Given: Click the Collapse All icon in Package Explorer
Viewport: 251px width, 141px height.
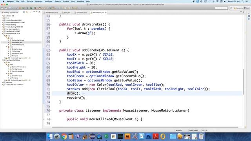Looking at the screenshot, I should 24,12.
